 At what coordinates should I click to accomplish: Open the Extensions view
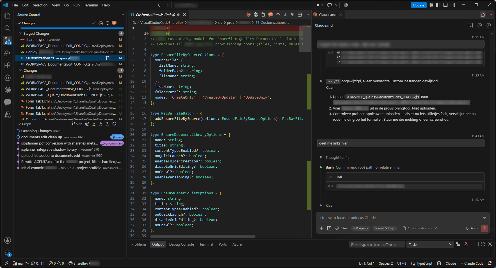[8, 66]
